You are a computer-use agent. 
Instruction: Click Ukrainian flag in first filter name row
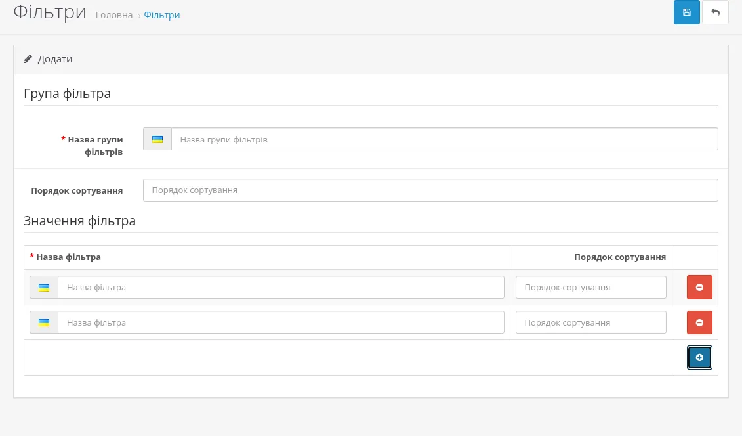(44, 288)
